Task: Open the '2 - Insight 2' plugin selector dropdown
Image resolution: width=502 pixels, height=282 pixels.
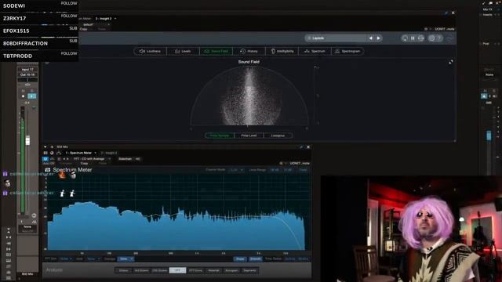Action: click(x=106, y=19)
